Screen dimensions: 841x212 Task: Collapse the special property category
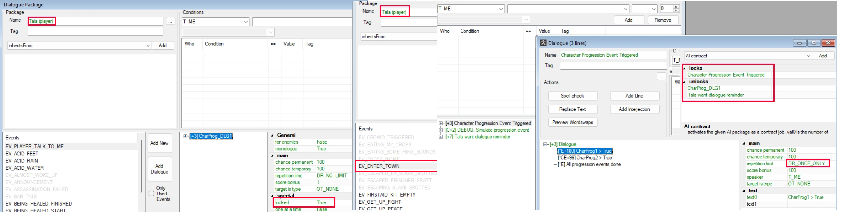point(272,196)
